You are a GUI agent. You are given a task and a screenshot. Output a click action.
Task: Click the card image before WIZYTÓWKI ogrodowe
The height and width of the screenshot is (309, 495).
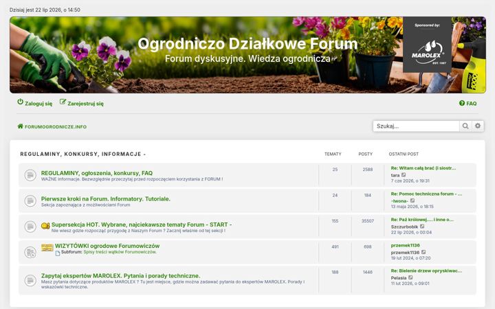click(x=47, y=247)
